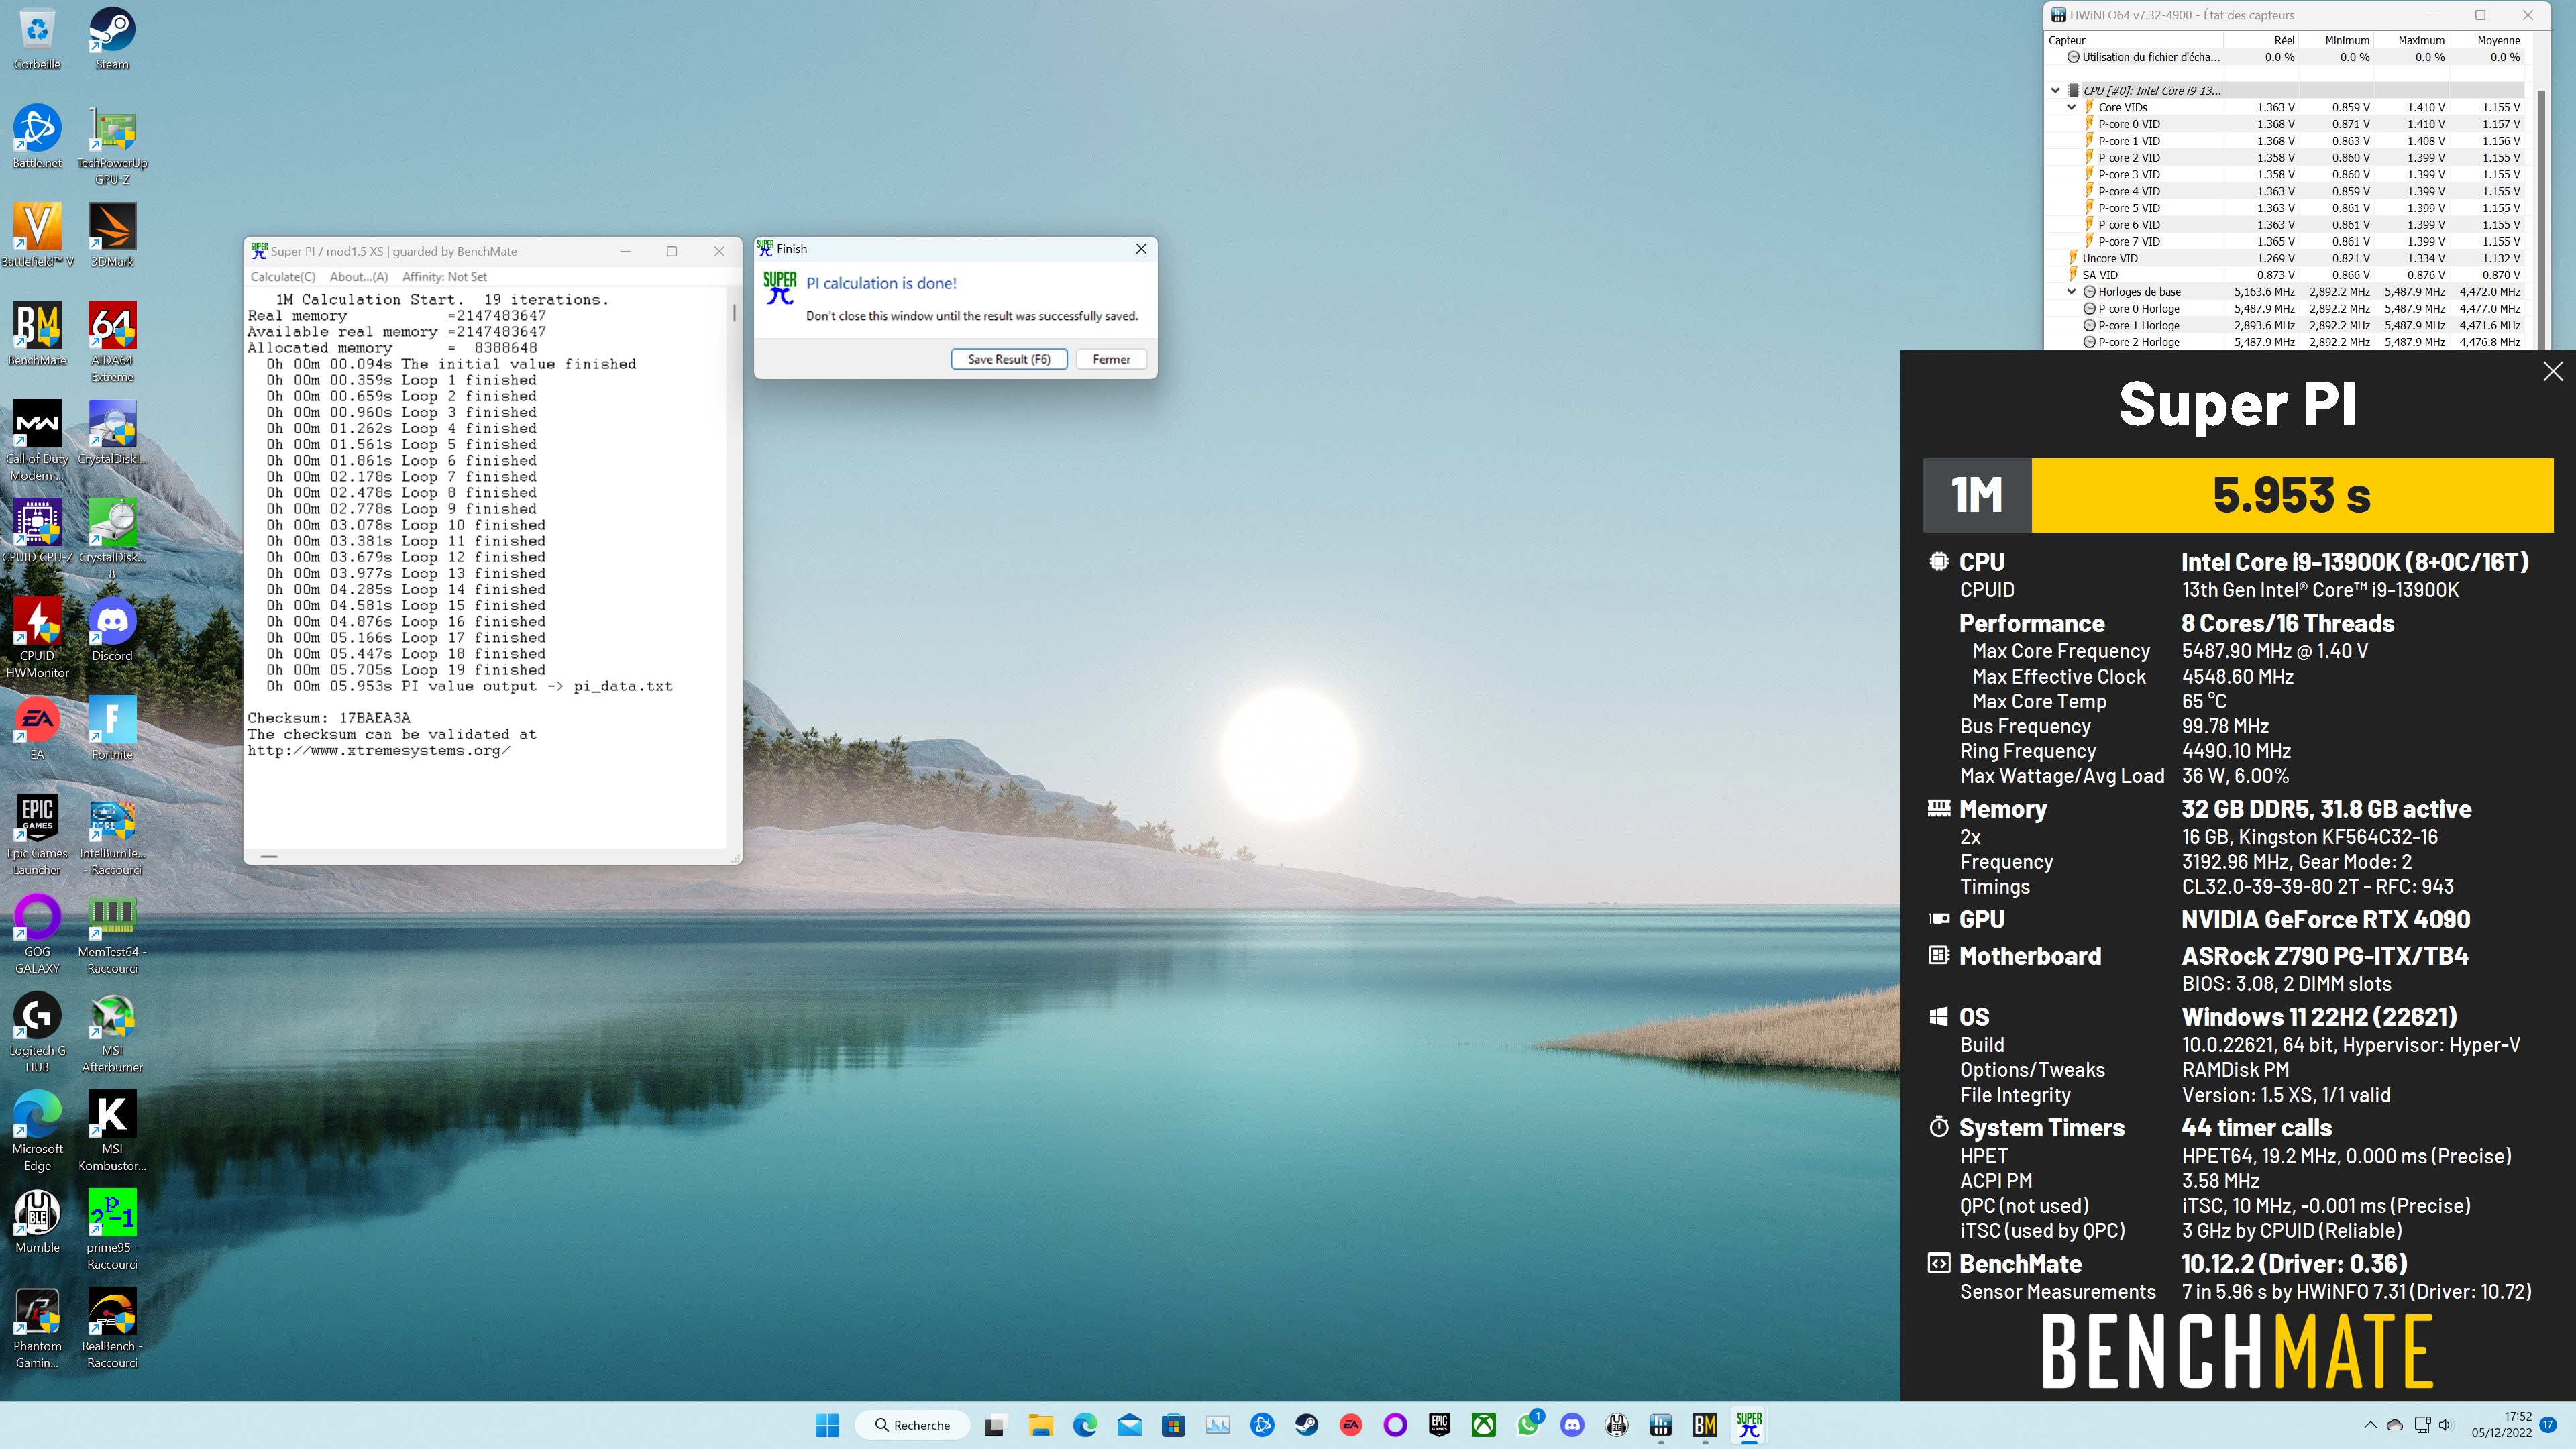Select the MSI Afterburner desktop icon
The image size is (2576, 1449).
pyautogui.click(x=112, y=1032)
